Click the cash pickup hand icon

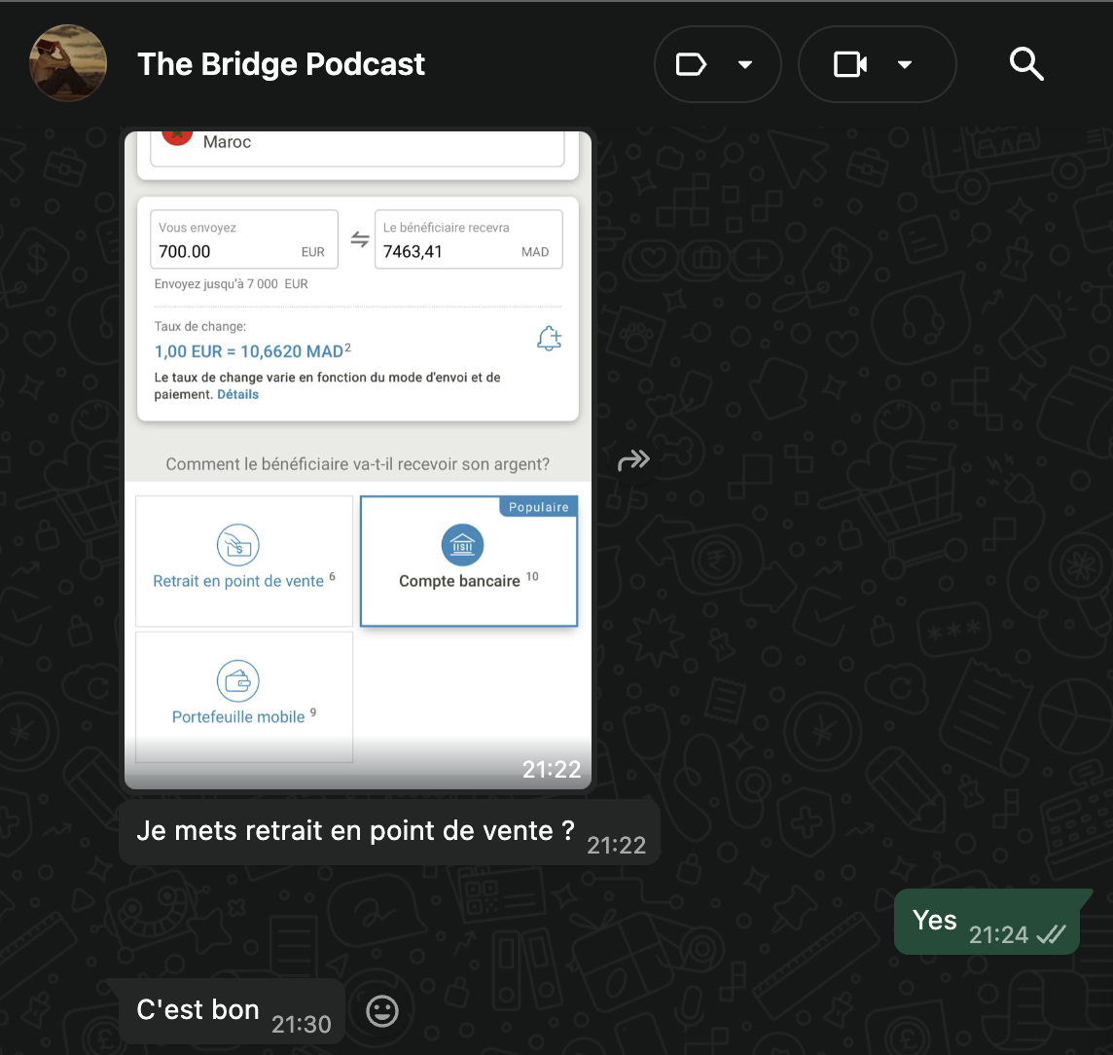click(x=237, y=545)
